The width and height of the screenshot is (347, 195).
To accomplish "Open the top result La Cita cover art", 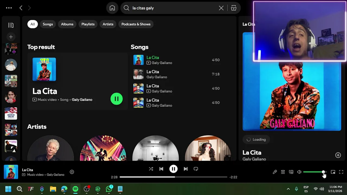I will (x=44, y=69).
